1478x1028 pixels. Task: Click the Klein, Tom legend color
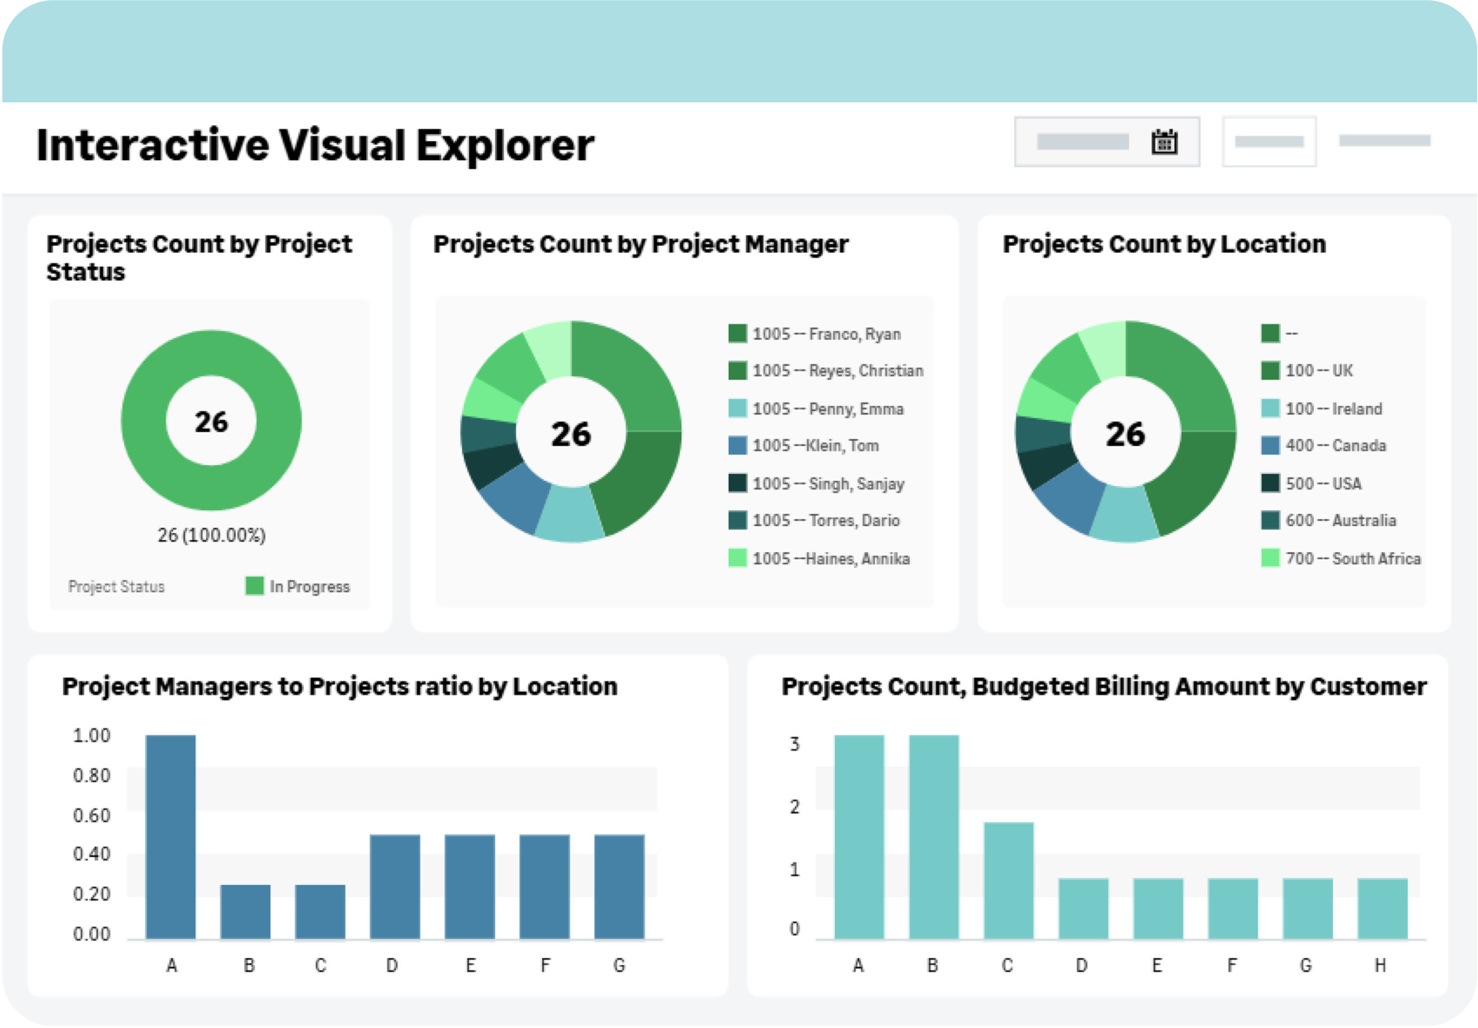tap(737, 446)
